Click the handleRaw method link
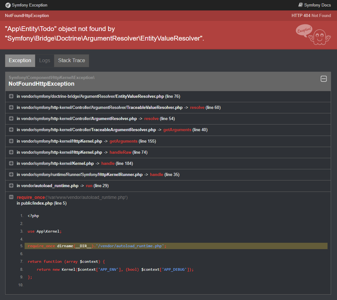Screen dimensions: 337x300 coord(120,152)
